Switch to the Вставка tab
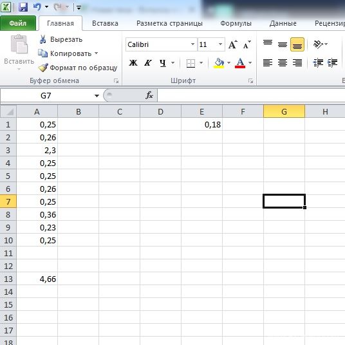Screen dimensions: 345x345 (x=105, y=23)
